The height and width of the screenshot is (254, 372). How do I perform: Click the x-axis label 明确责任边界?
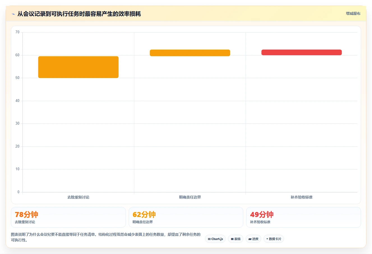[190, 197]
